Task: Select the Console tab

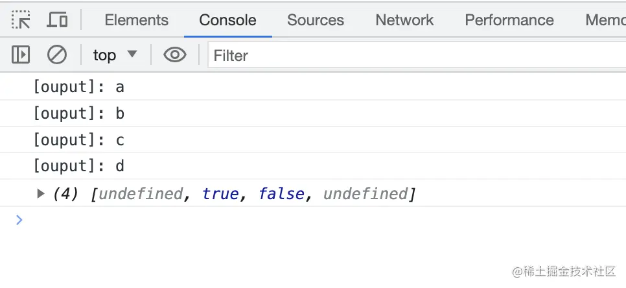Action: click(x=227, y=20)
